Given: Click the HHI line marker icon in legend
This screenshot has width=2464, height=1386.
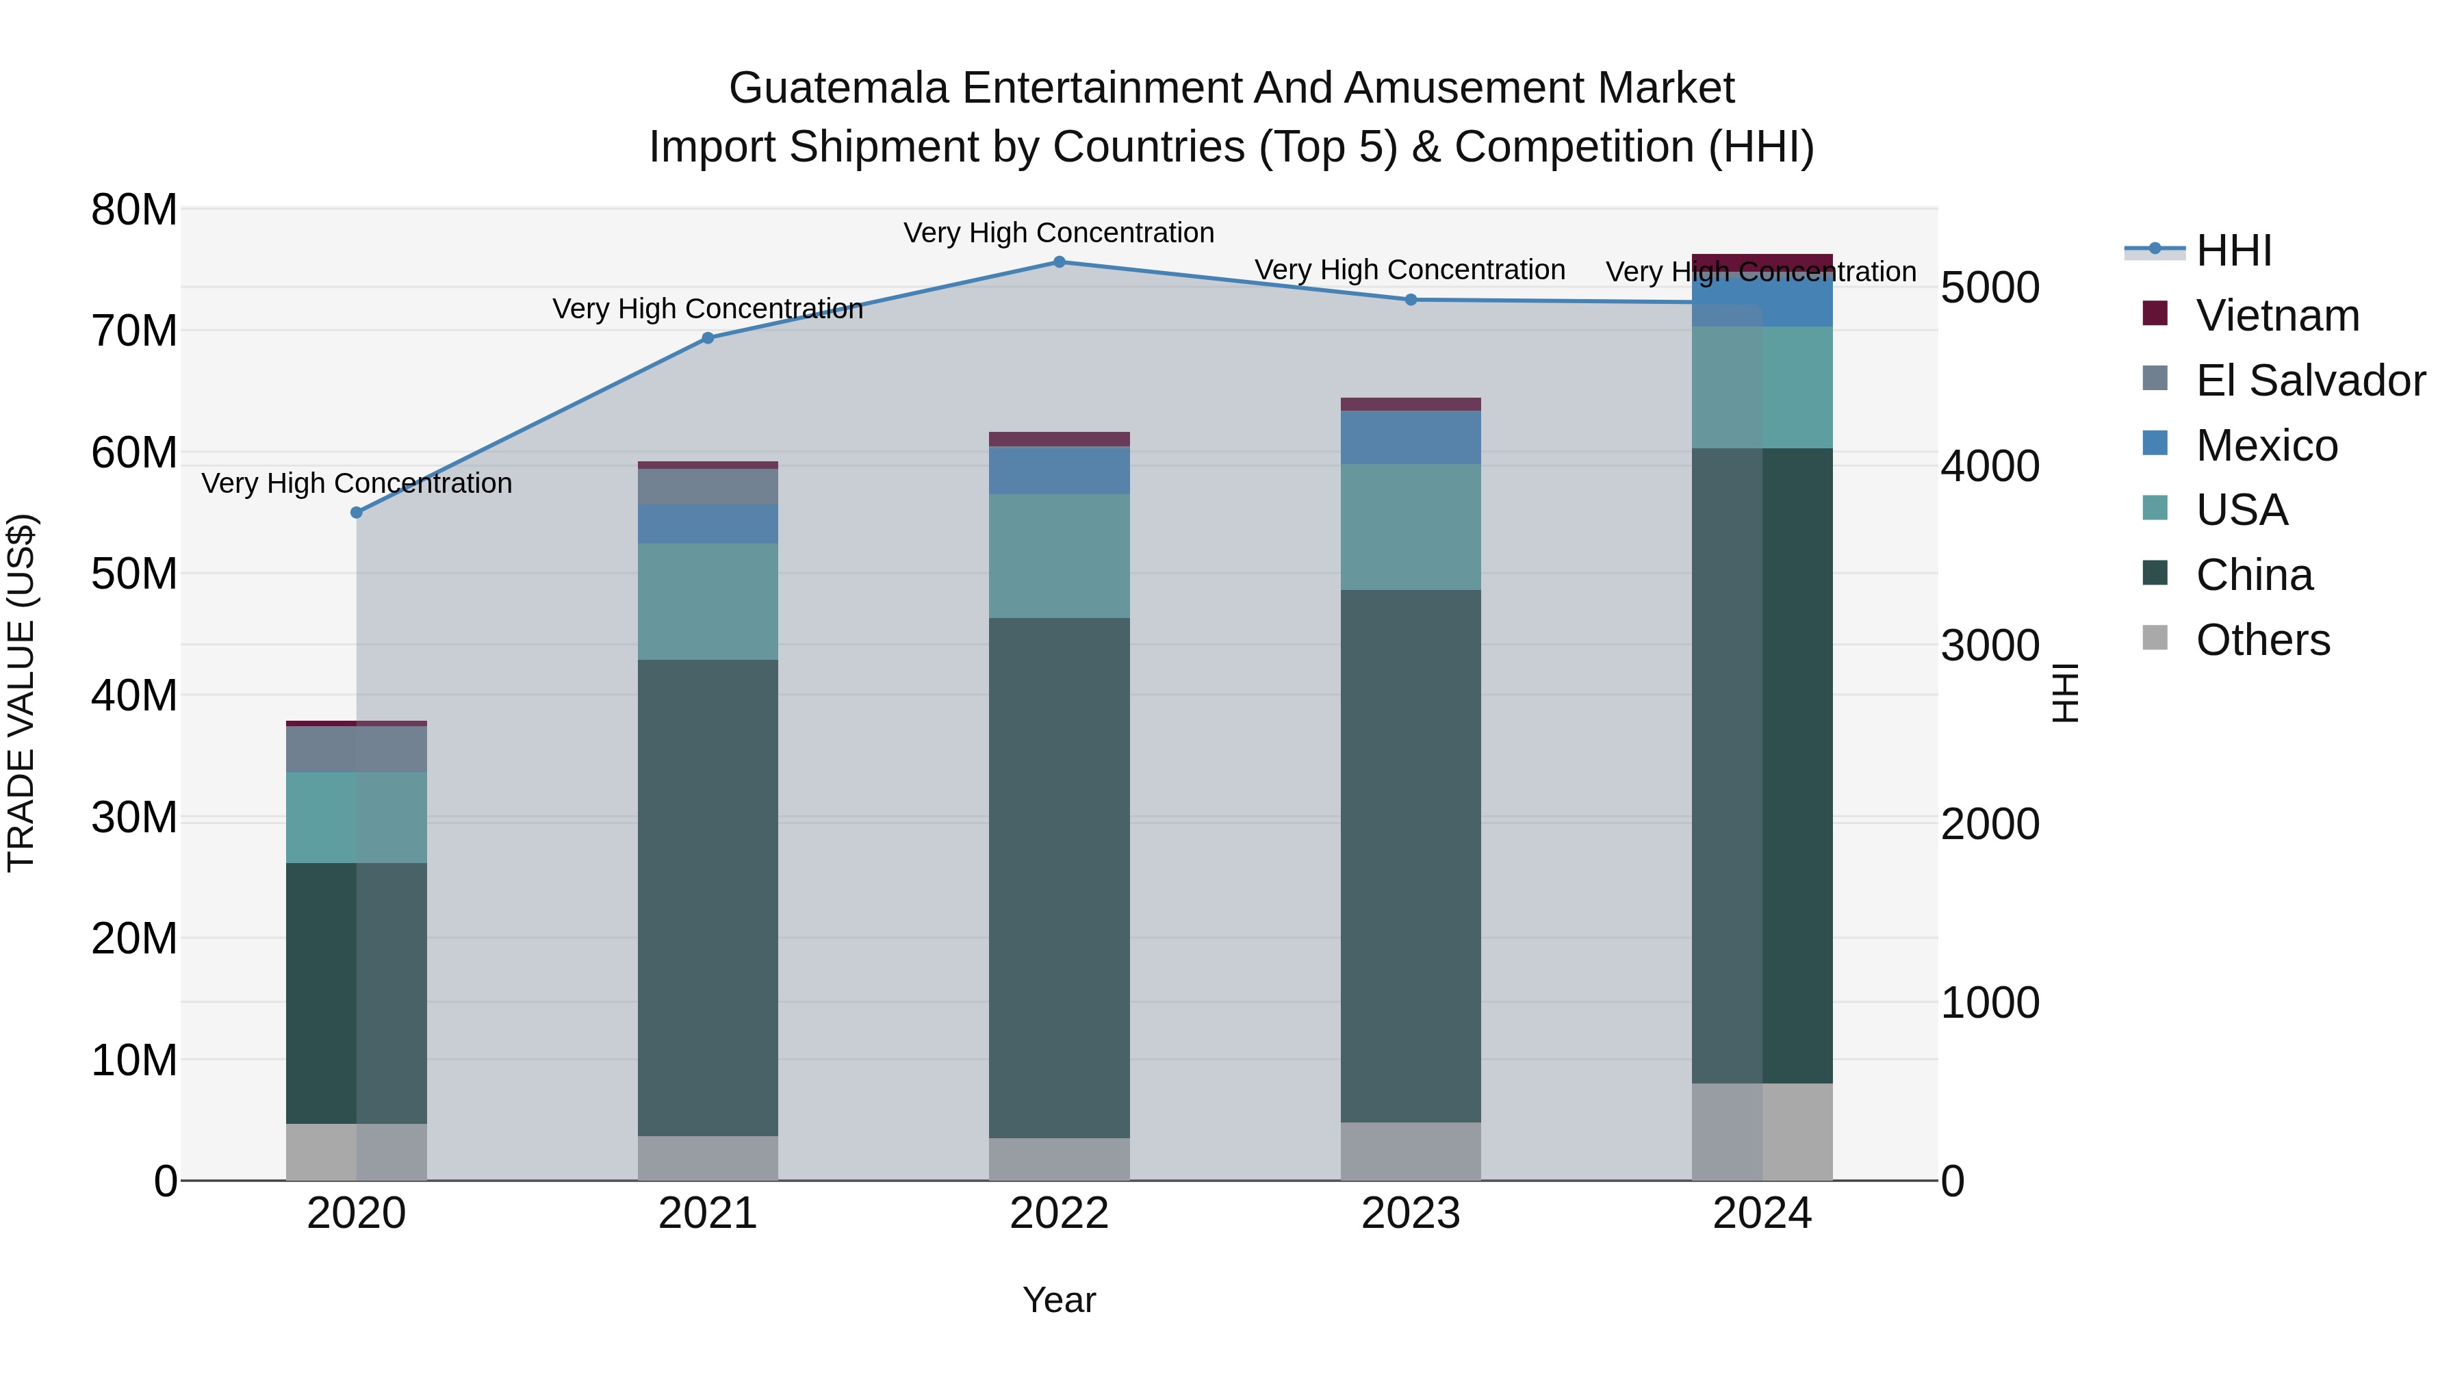Looking at the screenshot, I should [x=2155, y=248].
